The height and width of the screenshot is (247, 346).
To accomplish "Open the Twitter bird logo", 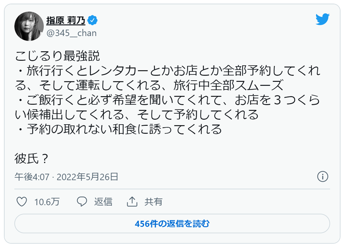I will 323,19.
